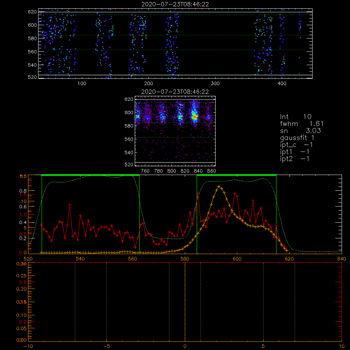This screenshot has width=350, height=350.
Task: Click the orange vertical zero line in bottom plot
Action: (x=185, y=302)
